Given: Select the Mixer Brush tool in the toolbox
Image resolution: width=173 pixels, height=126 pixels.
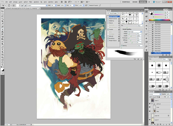Looking at the screenshot, I should pos(2,29).
